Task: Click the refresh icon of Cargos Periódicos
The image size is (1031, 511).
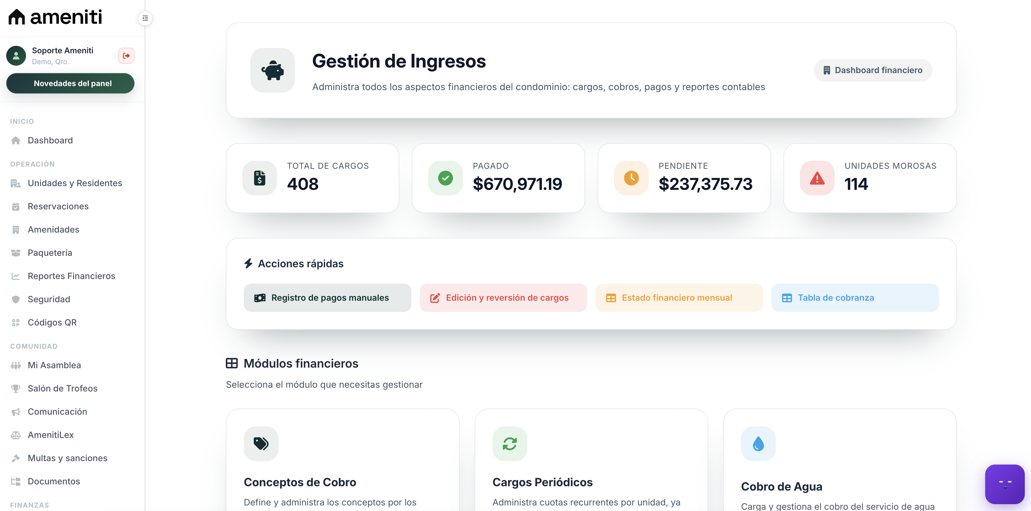Action: point(510,443)
